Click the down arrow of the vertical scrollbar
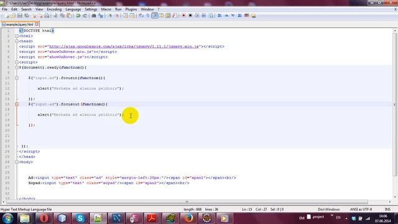This screenshot has width=398, height=224. pos(395,197)
